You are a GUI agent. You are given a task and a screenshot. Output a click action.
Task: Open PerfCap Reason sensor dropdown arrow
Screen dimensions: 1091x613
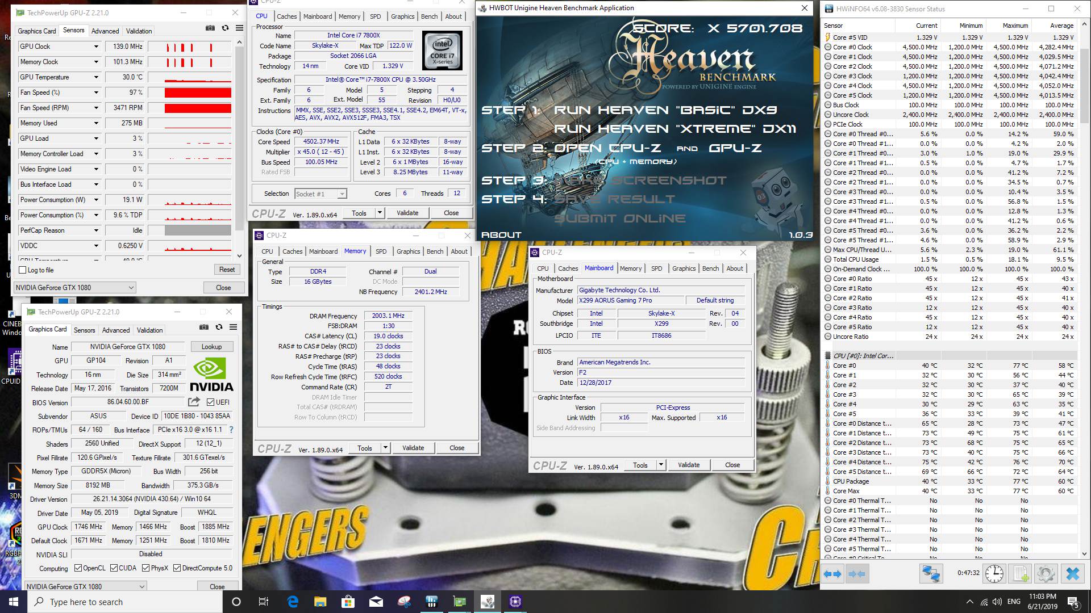click(x=96, y=230)
